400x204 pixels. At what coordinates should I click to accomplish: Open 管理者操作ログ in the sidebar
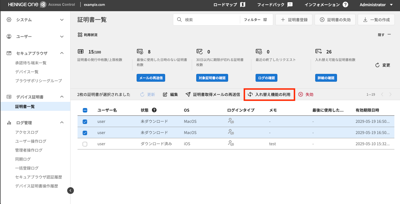pos(29,150)
